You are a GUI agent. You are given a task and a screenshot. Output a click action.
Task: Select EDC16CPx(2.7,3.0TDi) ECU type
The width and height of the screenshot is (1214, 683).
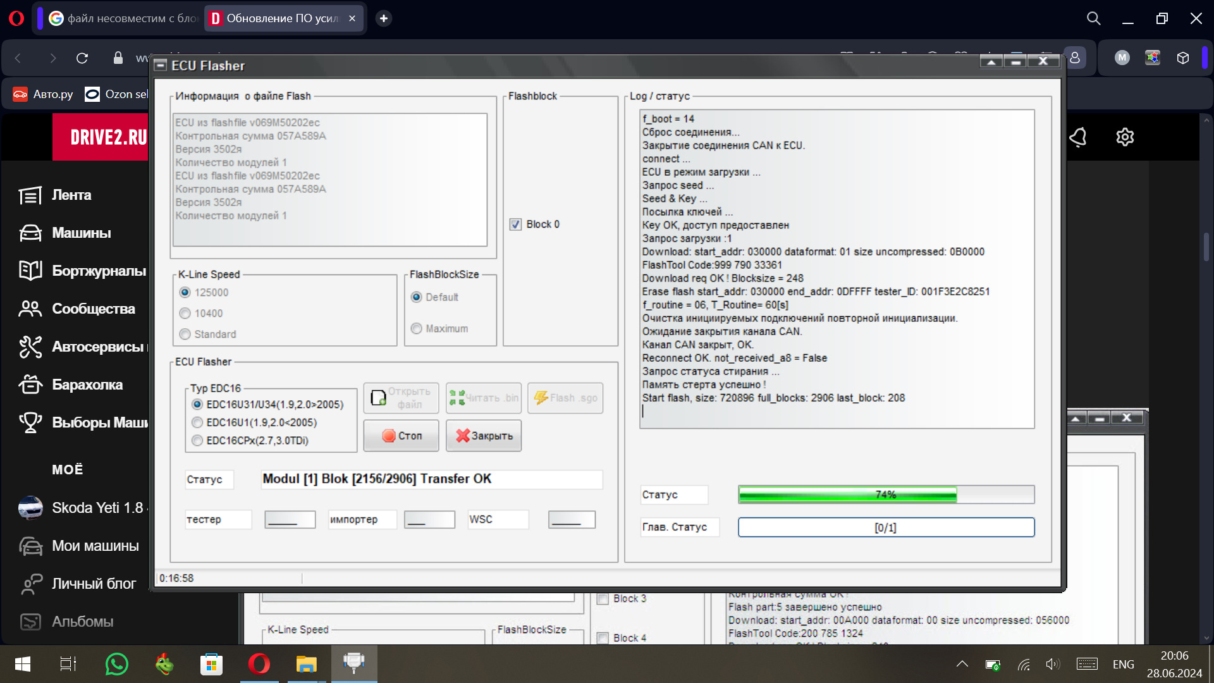coord(198,441)
